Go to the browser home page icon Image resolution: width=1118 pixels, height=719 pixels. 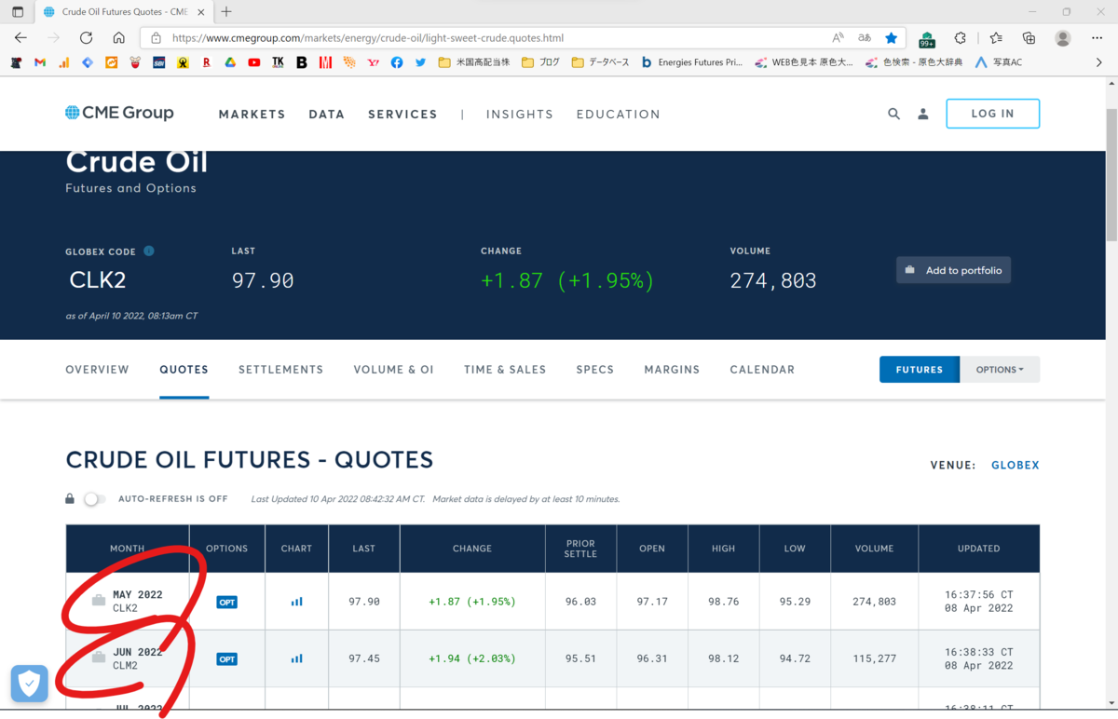click(x=118, y=38)
